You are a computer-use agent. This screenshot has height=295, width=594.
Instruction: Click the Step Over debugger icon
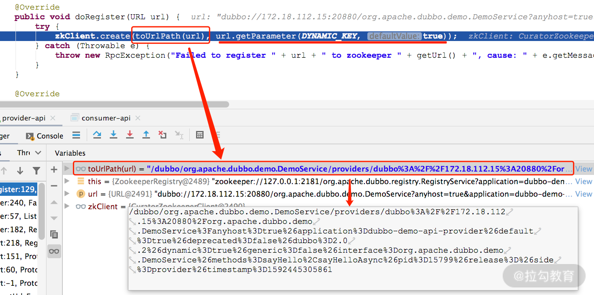(97, 135)
